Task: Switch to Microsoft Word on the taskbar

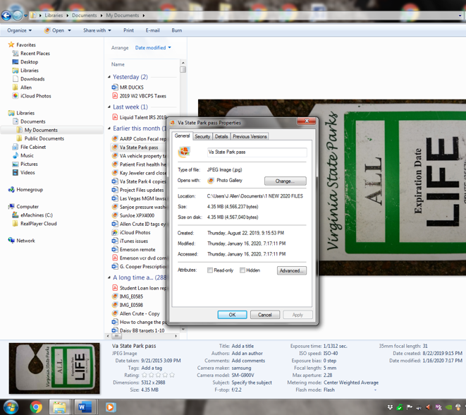Action: pos(85,407)
